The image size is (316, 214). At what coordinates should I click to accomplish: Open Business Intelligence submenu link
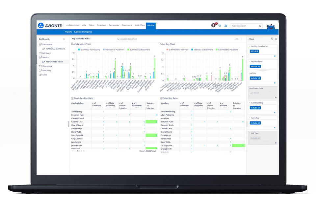click(83, 32)
